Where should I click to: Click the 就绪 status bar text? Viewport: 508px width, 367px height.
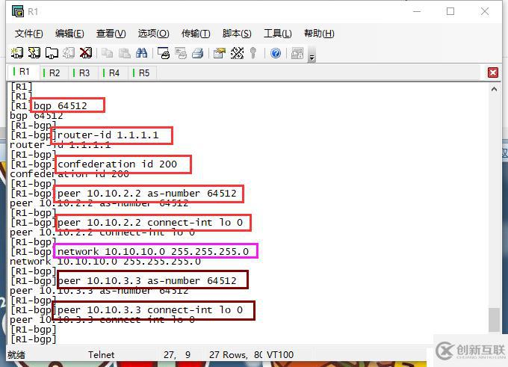click(x=16, y=355)
